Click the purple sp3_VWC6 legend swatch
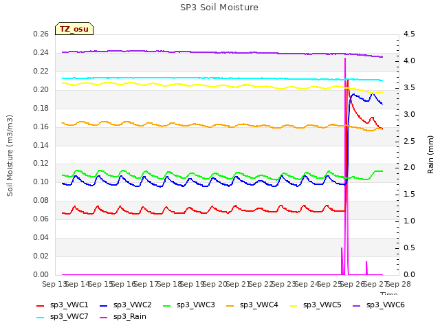Viewport: 440px width, 330px height. coord(357,306)
